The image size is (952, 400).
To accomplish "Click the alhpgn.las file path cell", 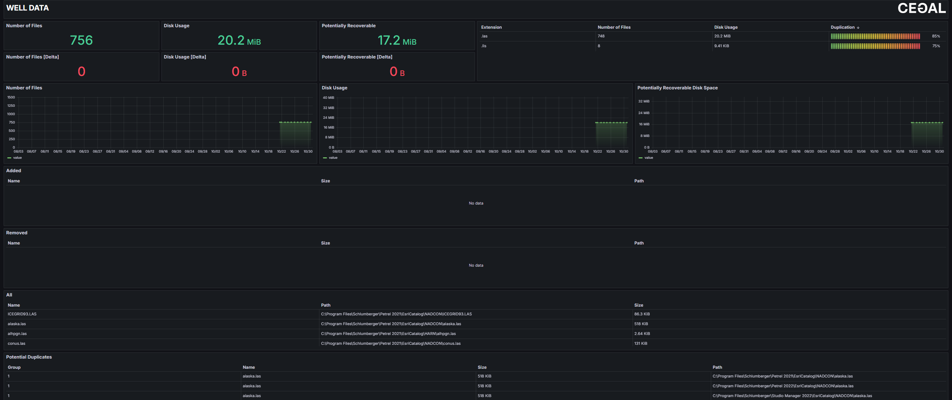I will pos(388,334).
